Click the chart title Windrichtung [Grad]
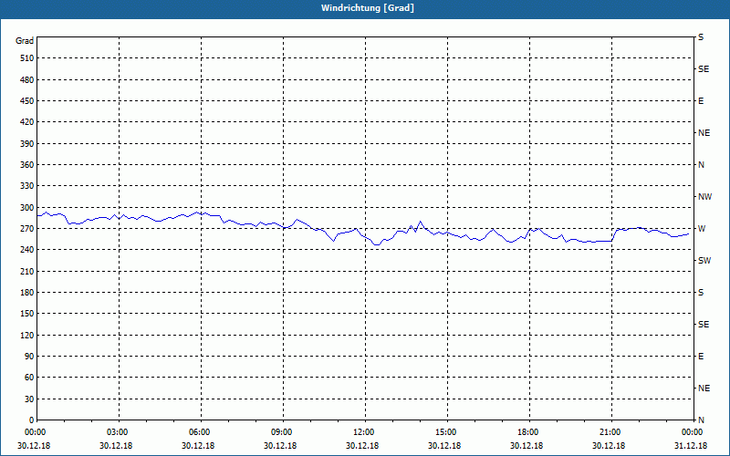This screenshot has width=730, height=456. point(368,8)
